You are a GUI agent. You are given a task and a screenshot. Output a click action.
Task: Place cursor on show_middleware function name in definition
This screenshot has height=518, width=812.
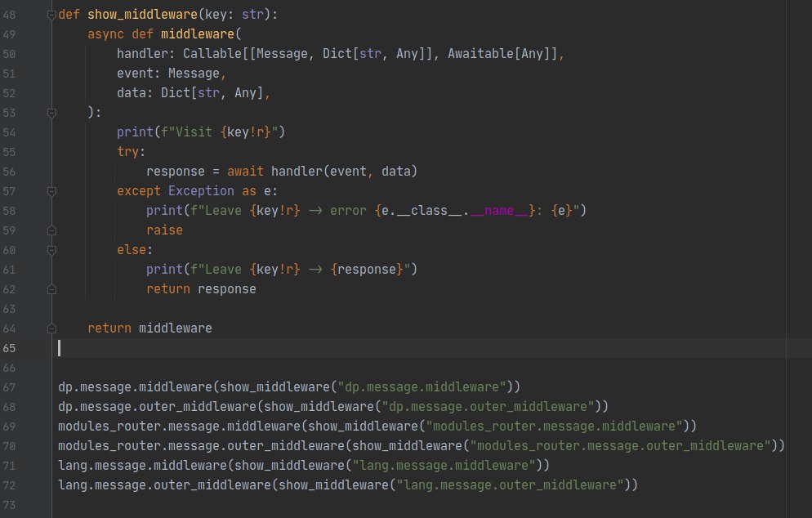(x=142, y=15)
